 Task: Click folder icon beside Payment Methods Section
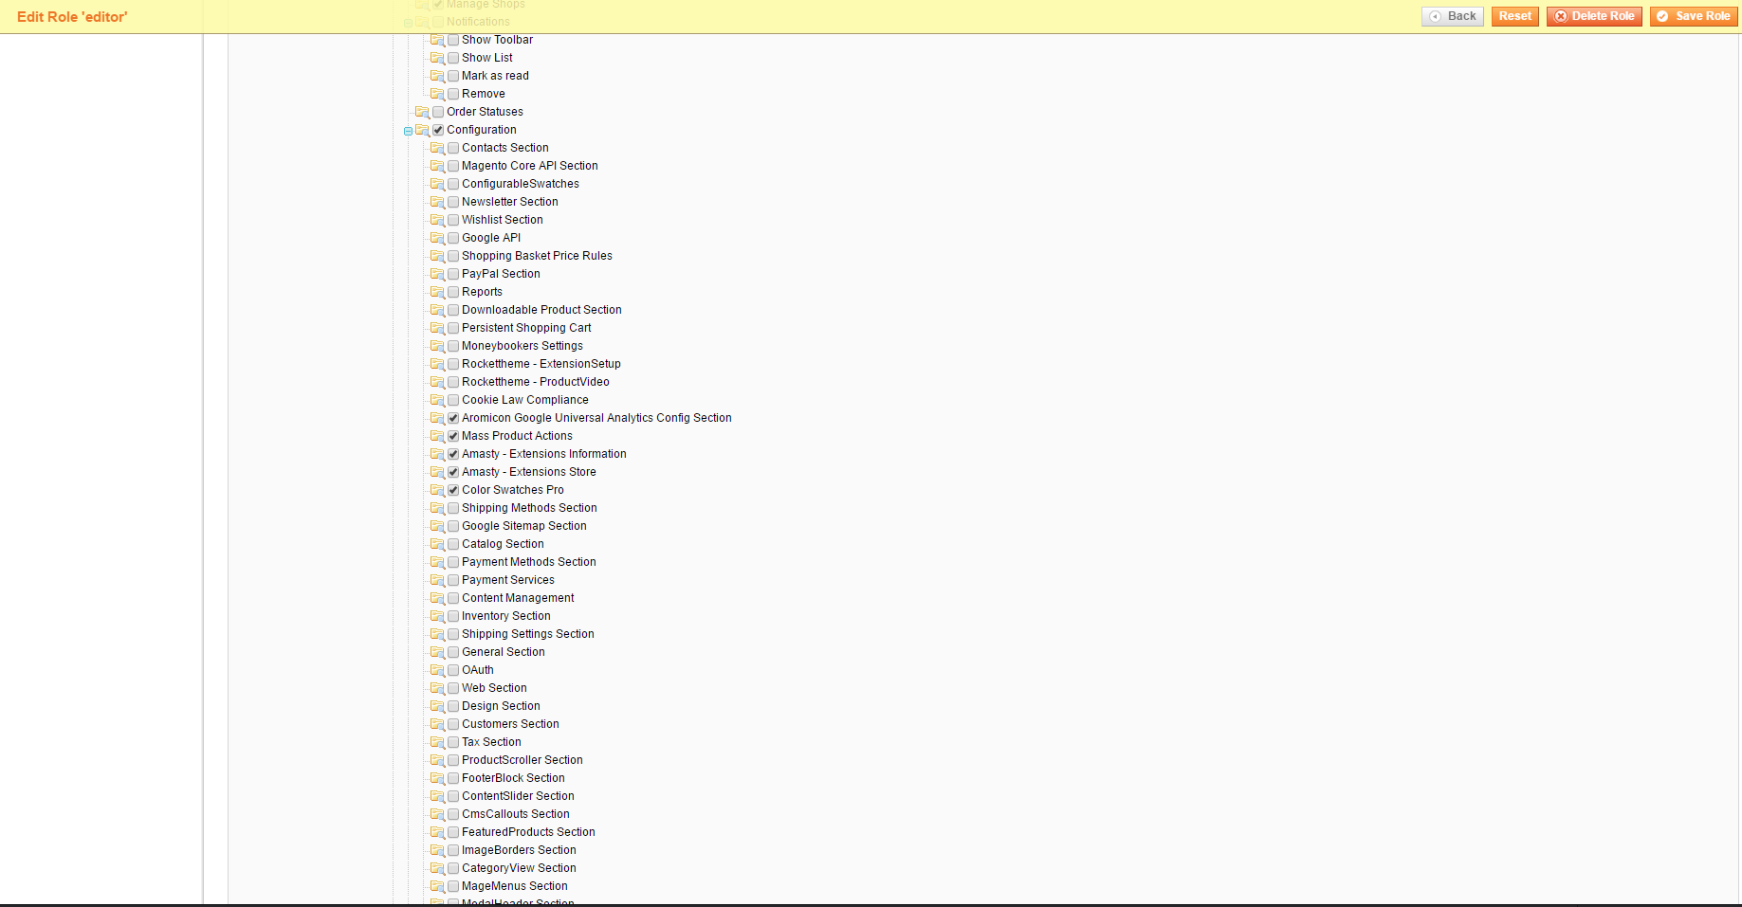(437, 562)
